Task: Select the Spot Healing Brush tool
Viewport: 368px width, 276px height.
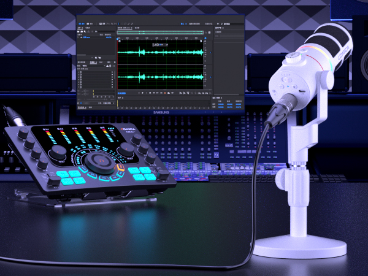Action: click(x=132, y=24)
